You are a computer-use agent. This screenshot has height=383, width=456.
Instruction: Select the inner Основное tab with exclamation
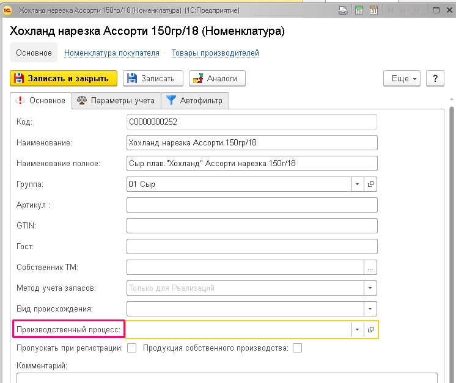click(x=41, y=101)
